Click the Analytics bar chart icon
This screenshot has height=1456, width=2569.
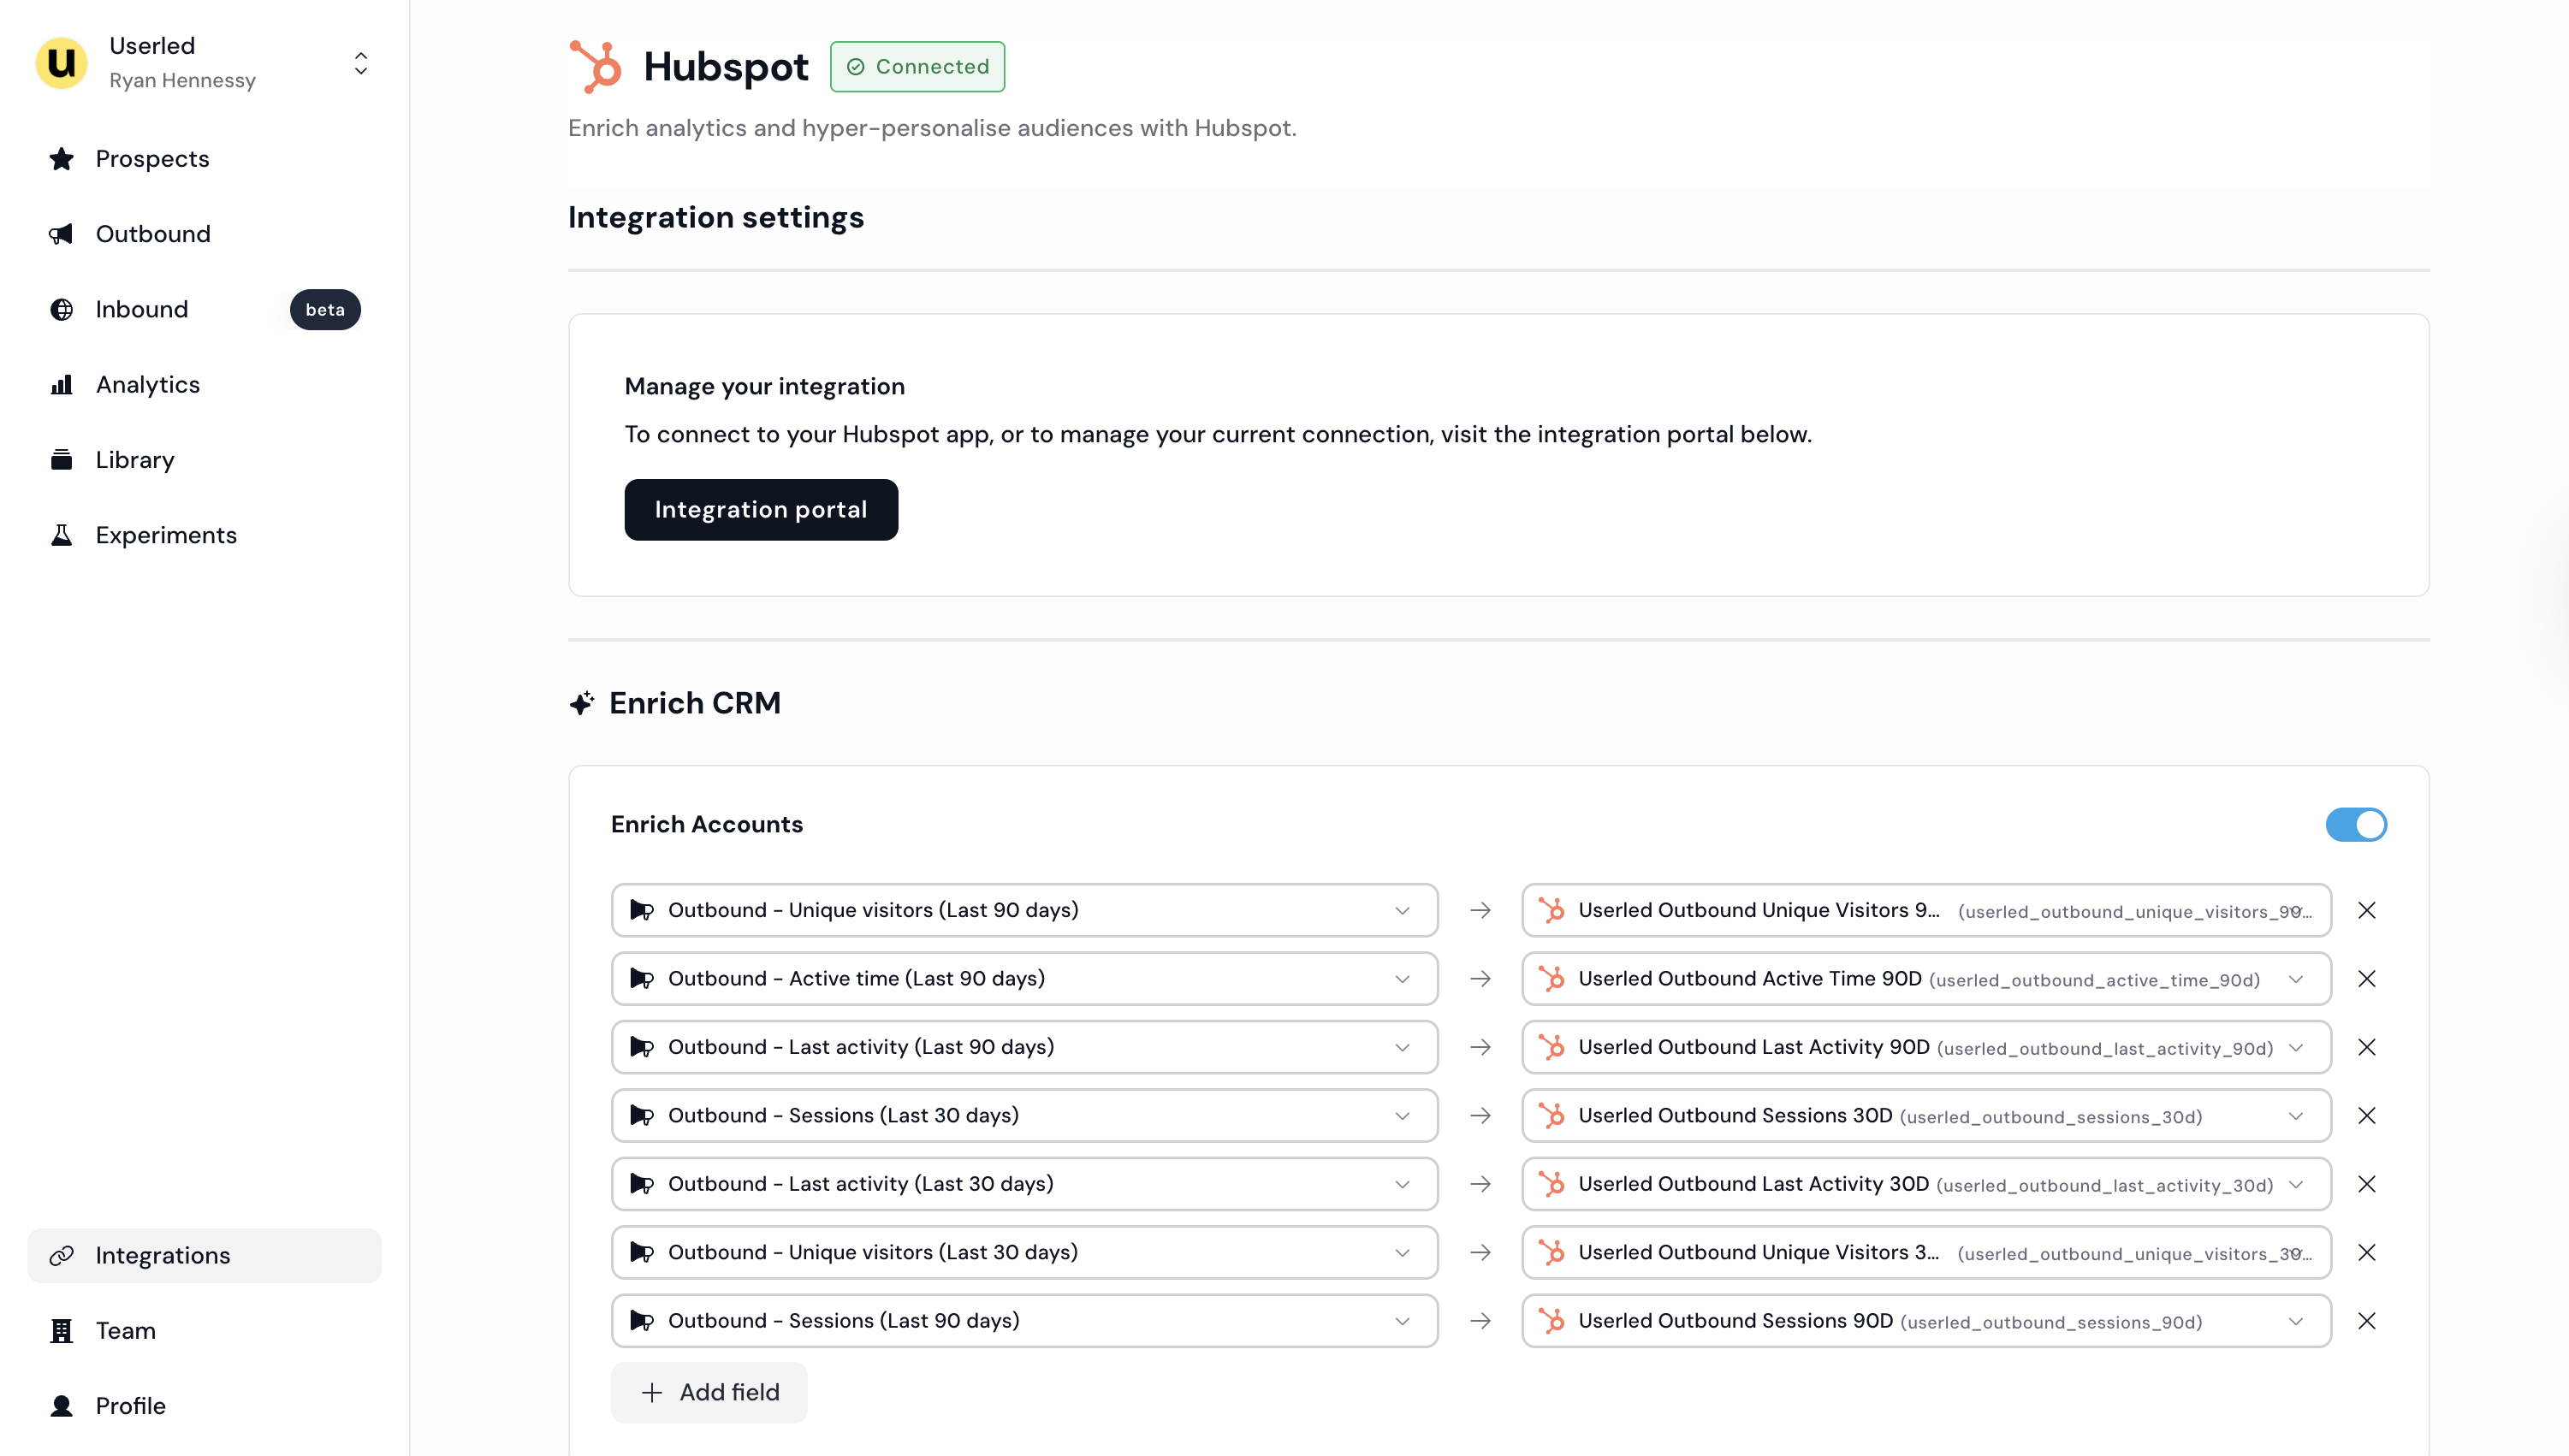coord(62,385)
